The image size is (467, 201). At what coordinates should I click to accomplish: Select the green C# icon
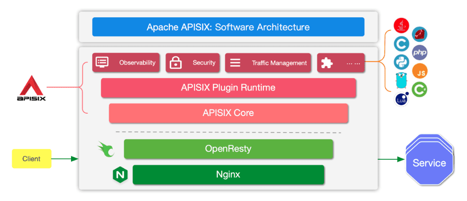(x=420, y=89)
